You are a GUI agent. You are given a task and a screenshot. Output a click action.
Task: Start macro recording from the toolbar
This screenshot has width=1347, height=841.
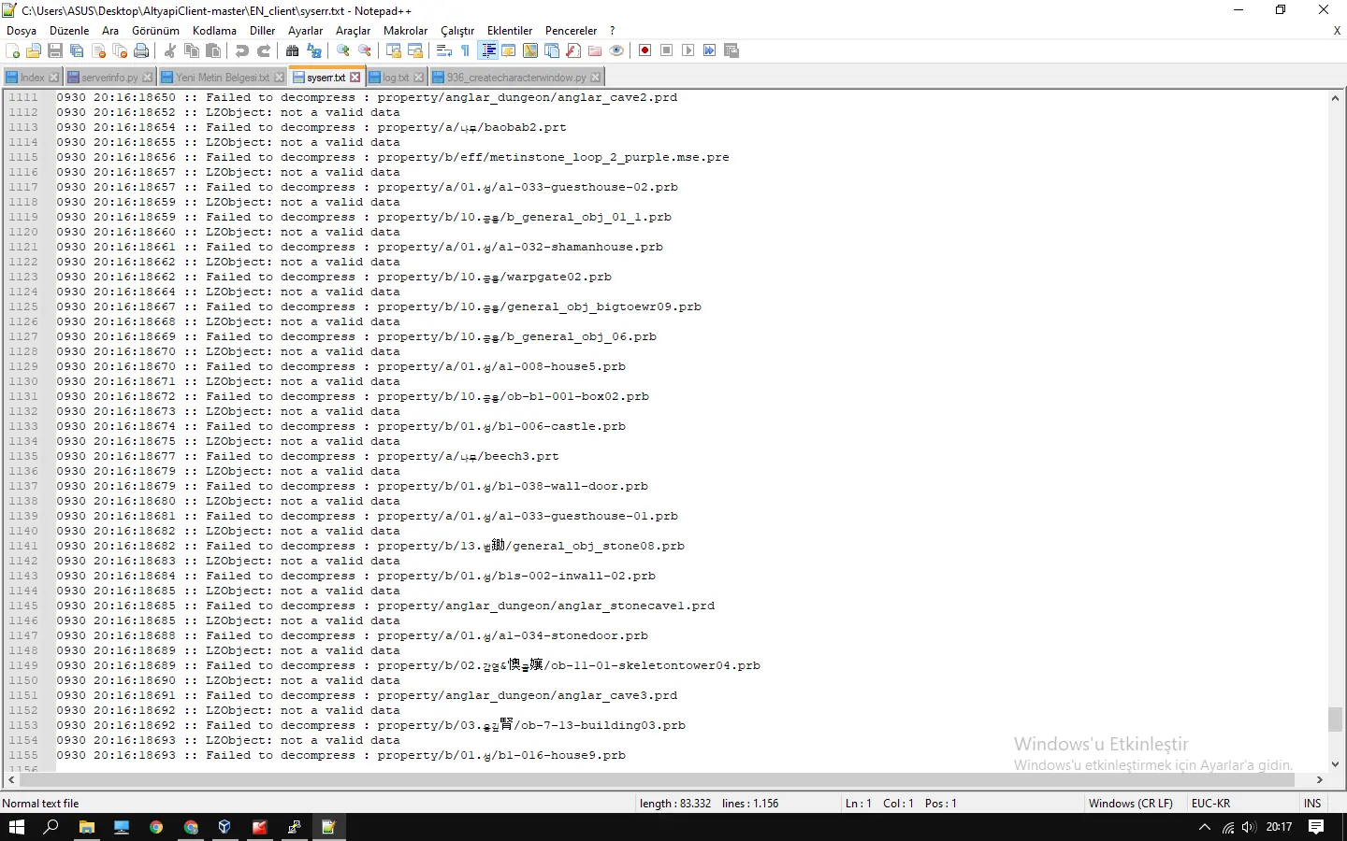[645, 50]
